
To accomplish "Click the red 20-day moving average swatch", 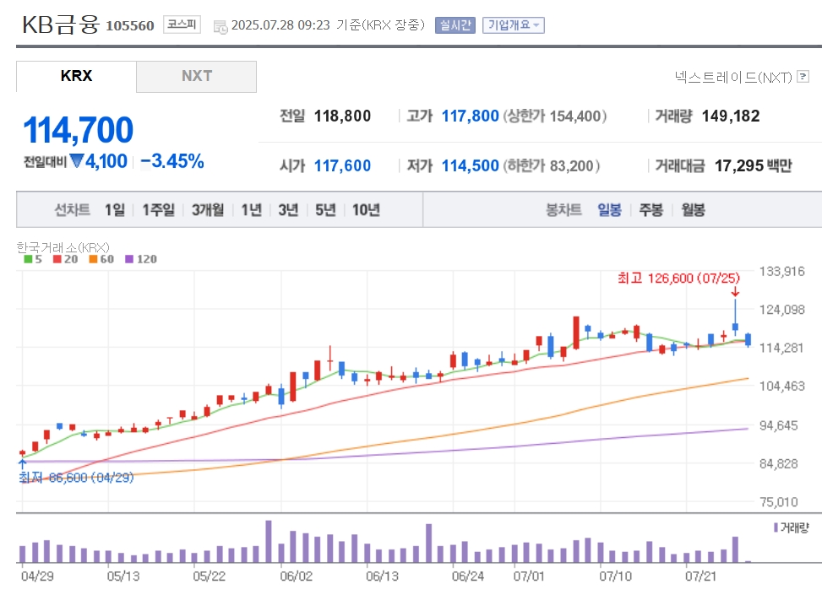I will [x=57, y=259].
